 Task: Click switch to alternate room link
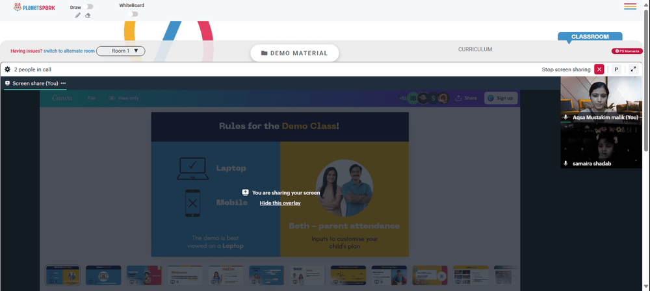click(x=70, y=51)
